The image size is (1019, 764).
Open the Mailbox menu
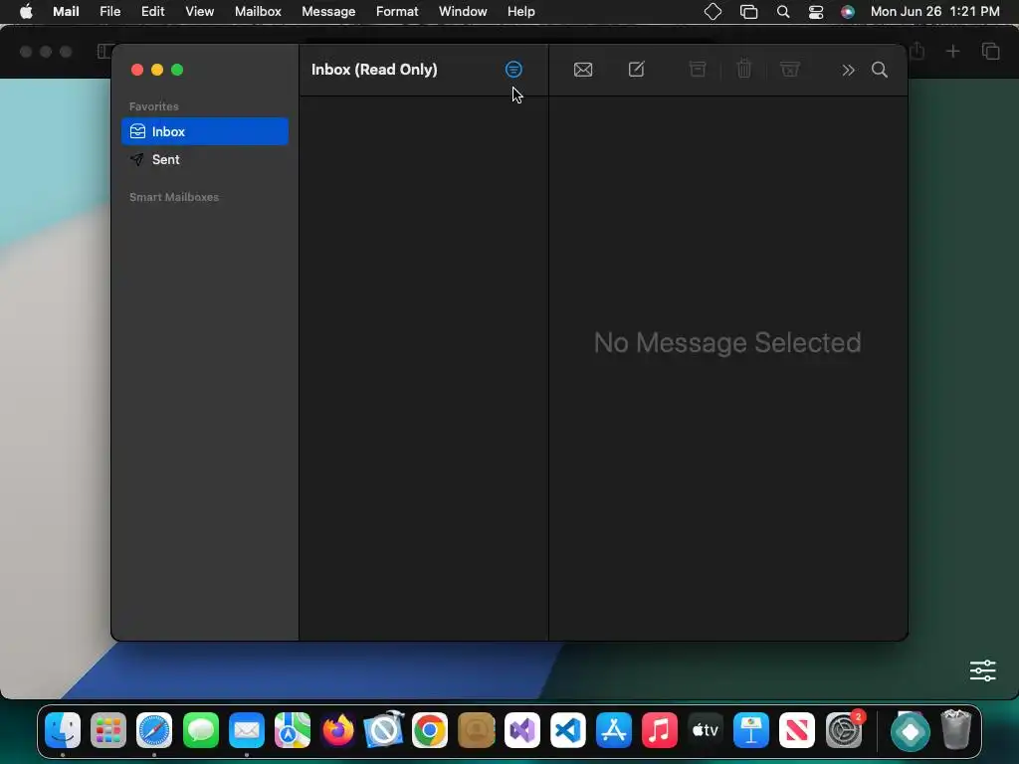click(258, 11)
